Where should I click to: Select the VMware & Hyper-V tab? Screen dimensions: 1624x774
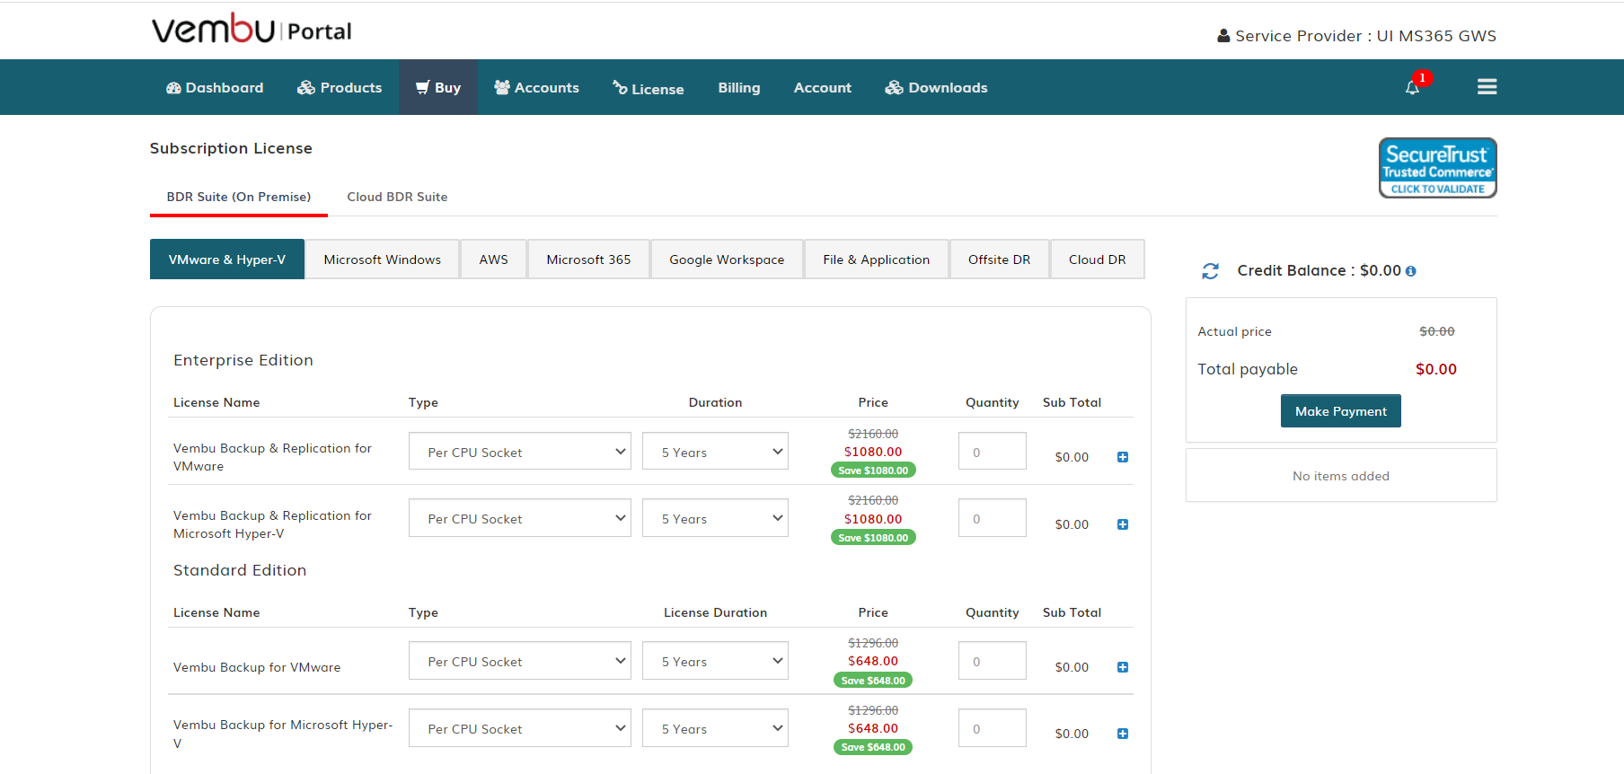227,259
